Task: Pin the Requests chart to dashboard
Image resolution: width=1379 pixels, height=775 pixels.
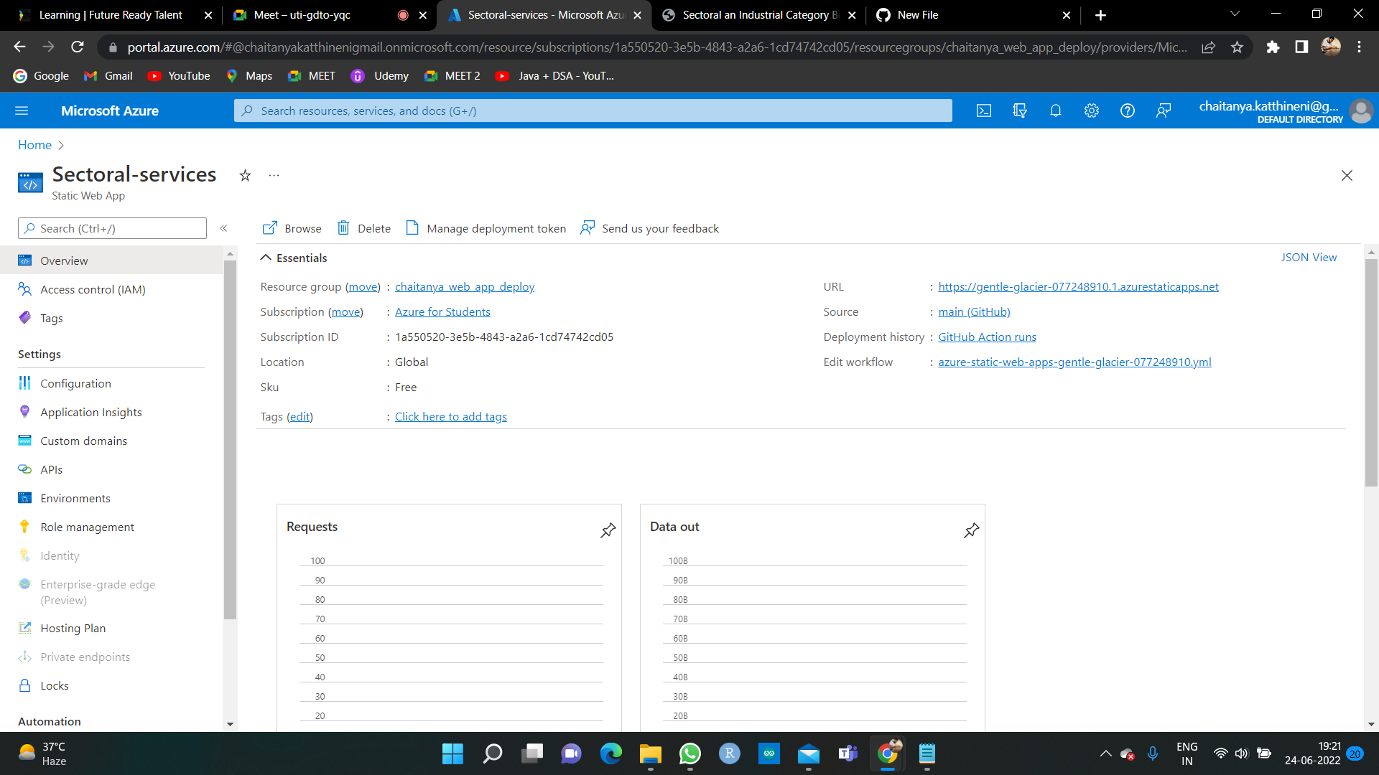Action: pyautogui.click(x=608, y=530)
